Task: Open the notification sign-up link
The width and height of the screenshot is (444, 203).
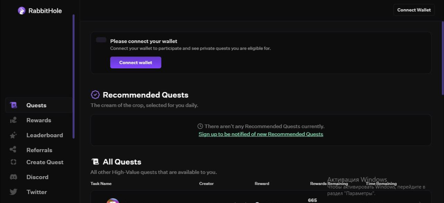Action: click(x=261, y=134)
